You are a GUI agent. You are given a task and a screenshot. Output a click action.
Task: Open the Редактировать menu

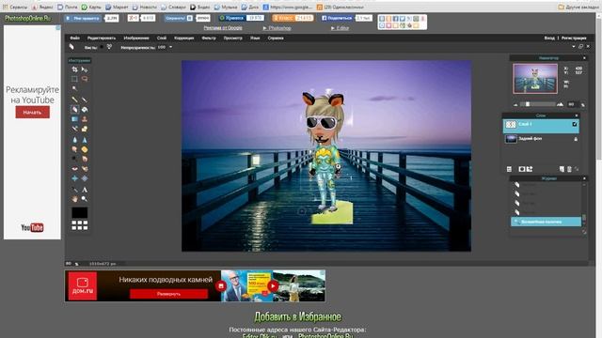pyautogui.click(x=102, y=38)
